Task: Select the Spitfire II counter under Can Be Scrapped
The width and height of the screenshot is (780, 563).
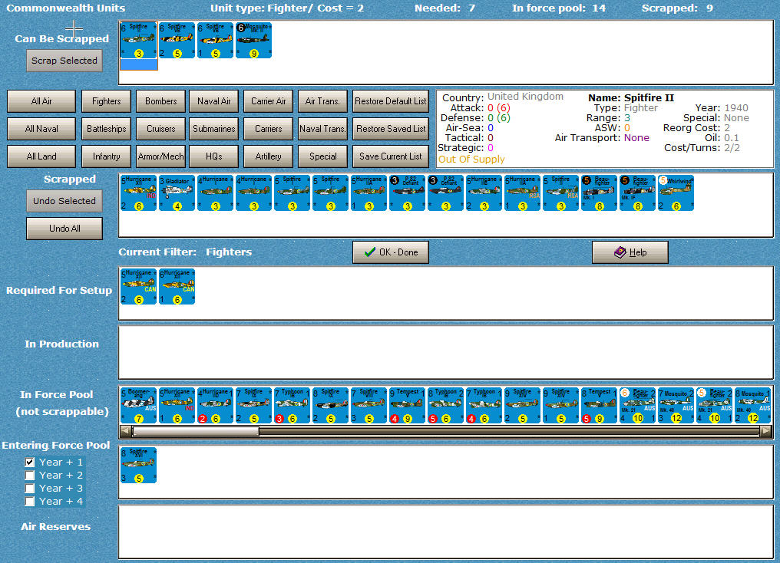Action: (138, 40)
